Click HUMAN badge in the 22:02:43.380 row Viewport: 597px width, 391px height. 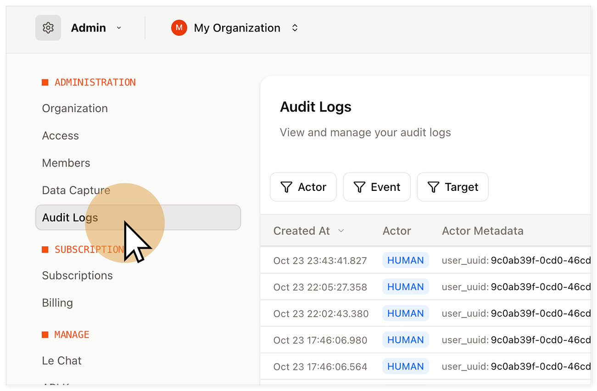tap(406, 313)
